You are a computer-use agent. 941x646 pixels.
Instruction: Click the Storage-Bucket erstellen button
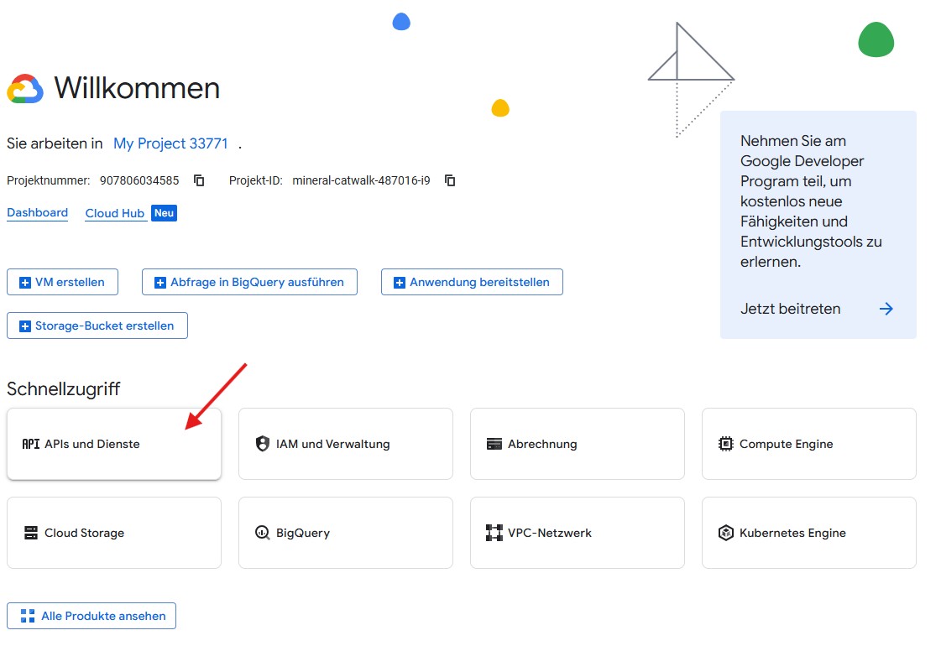tap(97, 326)
